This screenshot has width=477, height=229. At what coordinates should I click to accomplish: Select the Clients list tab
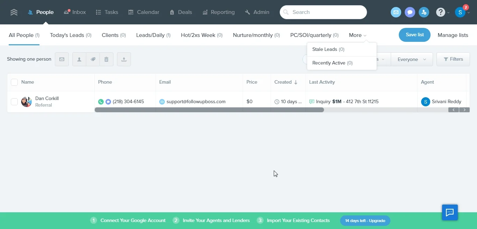point(114,35)
